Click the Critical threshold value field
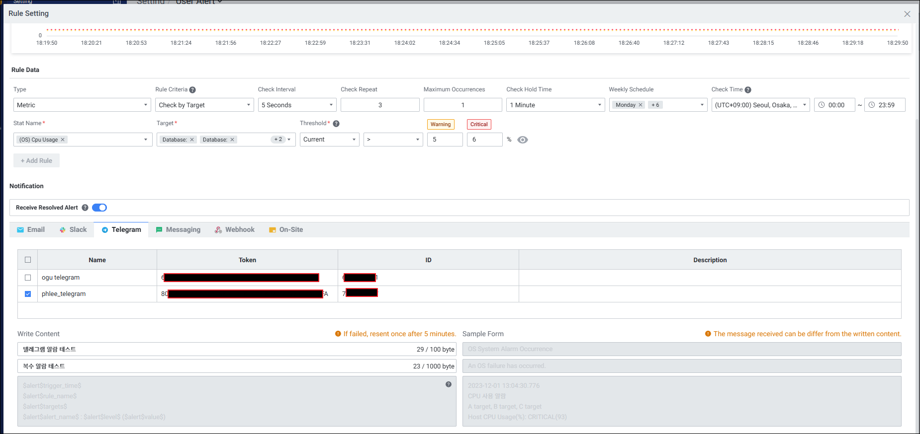 coord(484,140)
